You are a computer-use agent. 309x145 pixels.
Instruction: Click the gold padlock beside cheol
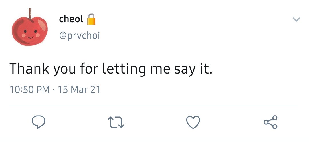pyautogui.click(x=91, y=19)
